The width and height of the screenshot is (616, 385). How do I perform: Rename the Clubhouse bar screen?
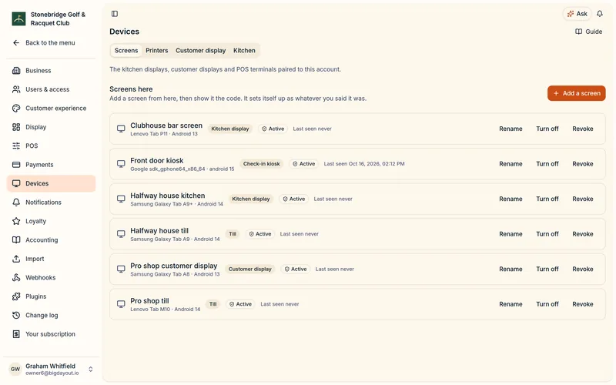point(511,129)
